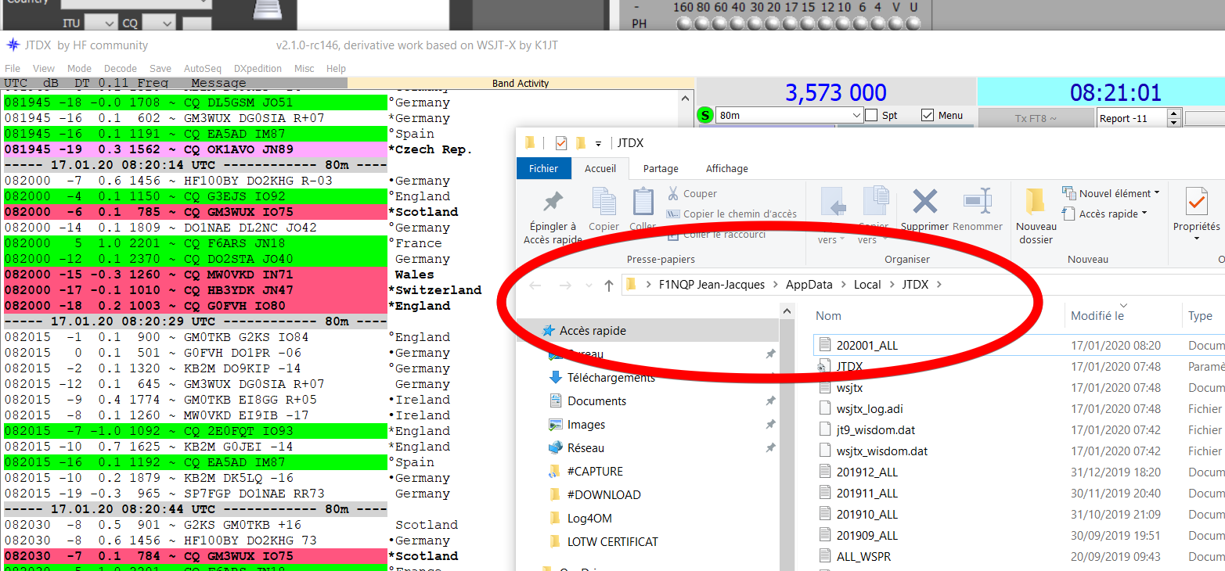Click the Explorer forward arrow

[565, 285]
